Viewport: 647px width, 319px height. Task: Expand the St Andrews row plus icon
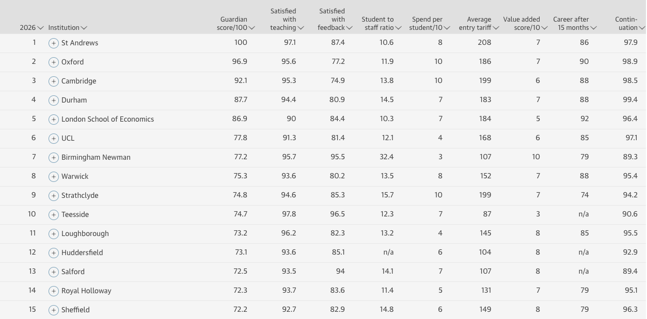(54, 43)
